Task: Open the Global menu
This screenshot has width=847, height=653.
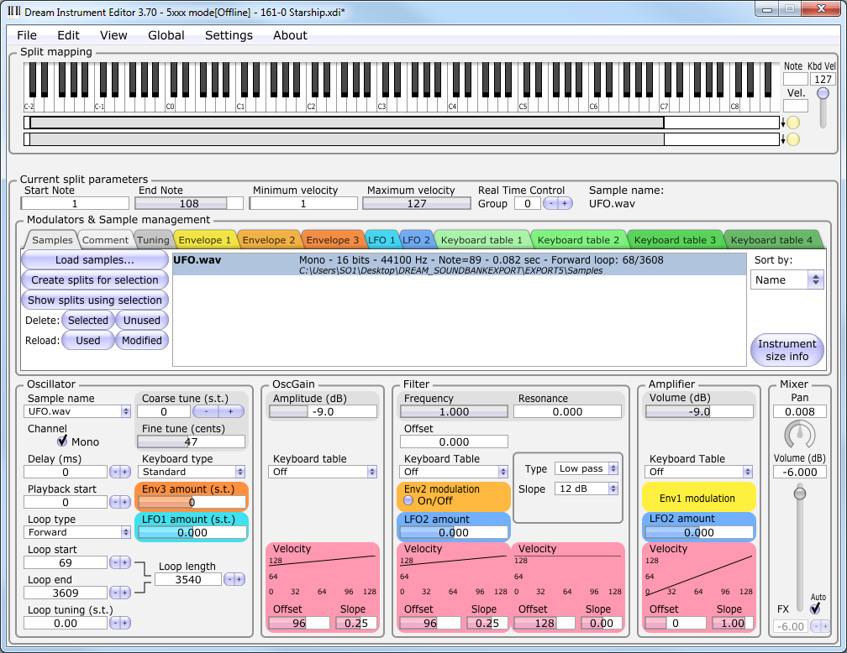Action: coord(166,35)
